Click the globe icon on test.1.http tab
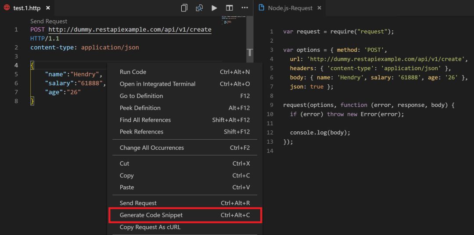The width and height of the screenshot is (474, 235). click(x=7, y=8)
